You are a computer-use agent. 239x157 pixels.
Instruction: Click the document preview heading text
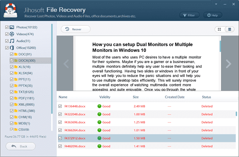(142, 47)
